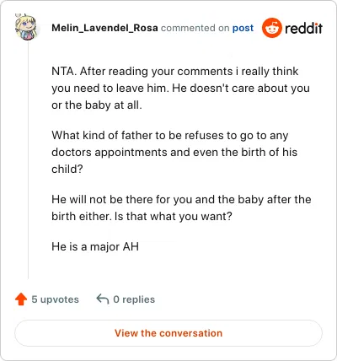337x361 pixels.
Task: Click the reply arrow icon
Action: [x=103, y=299]
